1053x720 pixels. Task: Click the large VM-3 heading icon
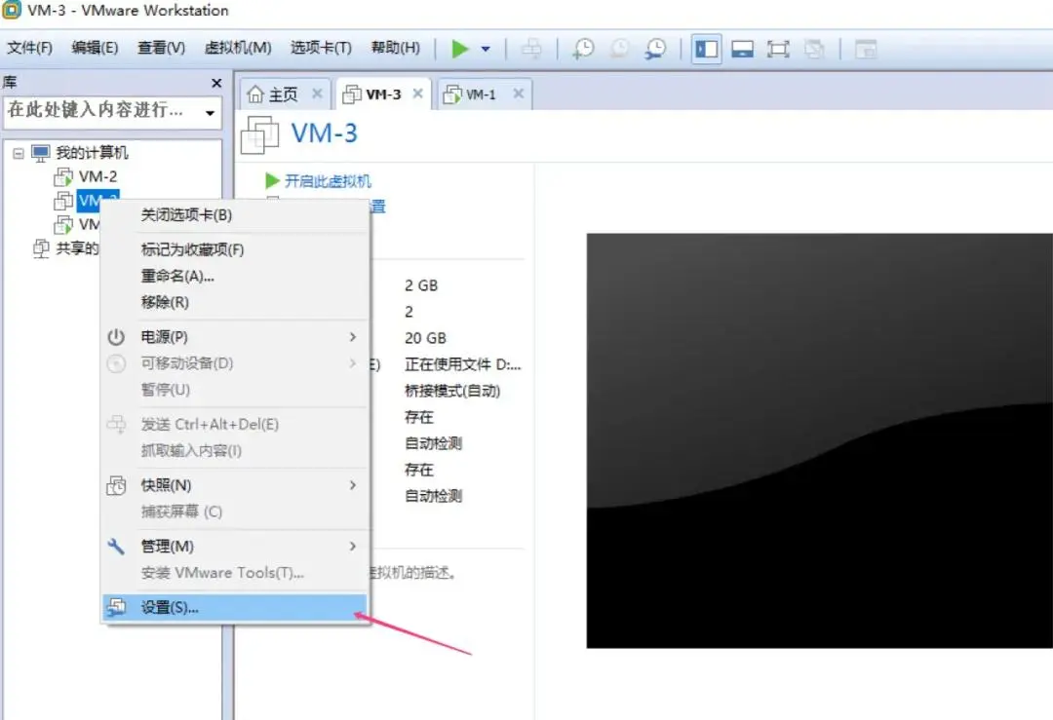(259, 134)
